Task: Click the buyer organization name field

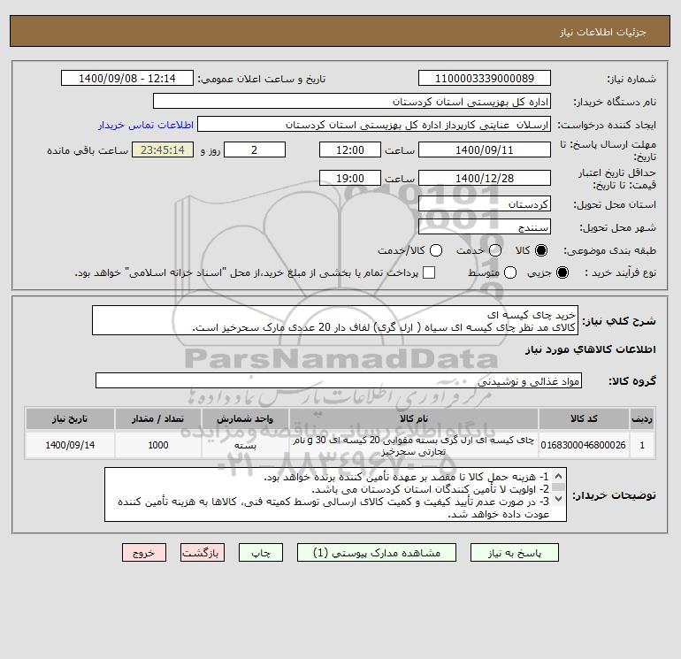Action: click(352, 101)
